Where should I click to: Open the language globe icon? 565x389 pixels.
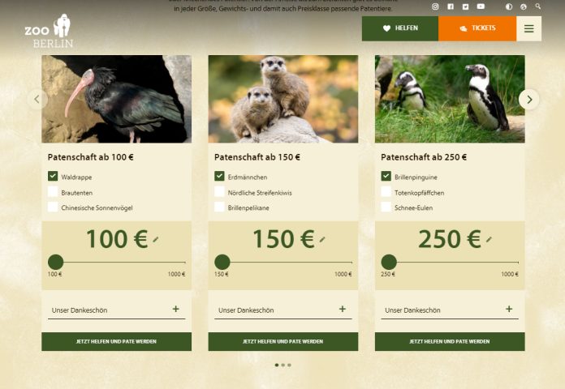pyautogui.click(x=524, y=6)
